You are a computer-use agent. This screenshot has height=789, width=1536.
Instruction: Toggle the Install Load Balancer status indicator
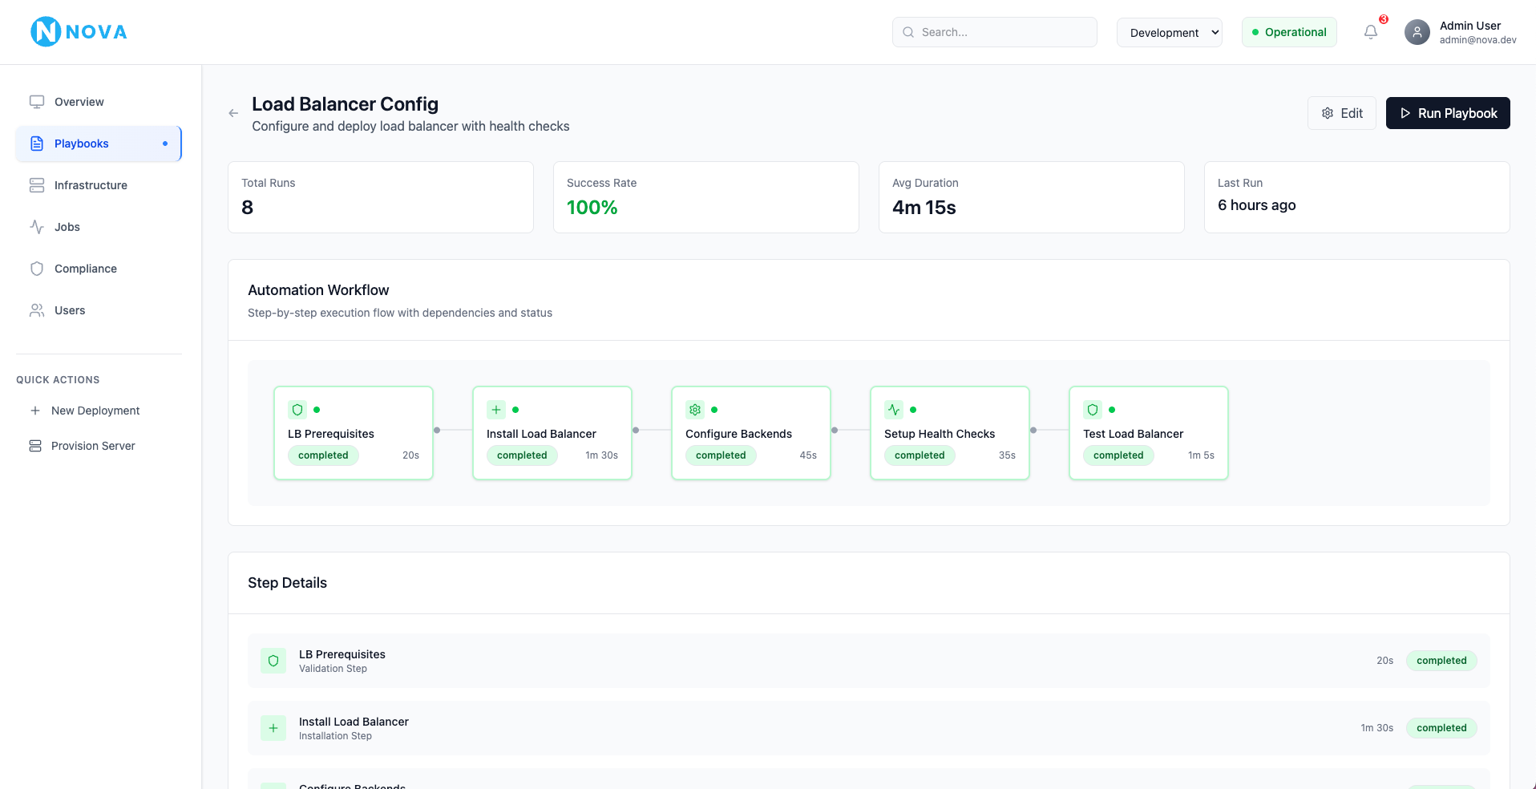(x=514, y=409)
